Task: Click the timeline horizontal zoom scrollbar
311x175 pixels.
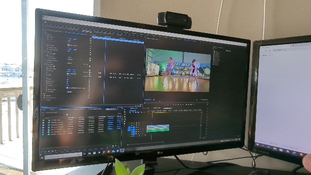Action: pos(145,143)
